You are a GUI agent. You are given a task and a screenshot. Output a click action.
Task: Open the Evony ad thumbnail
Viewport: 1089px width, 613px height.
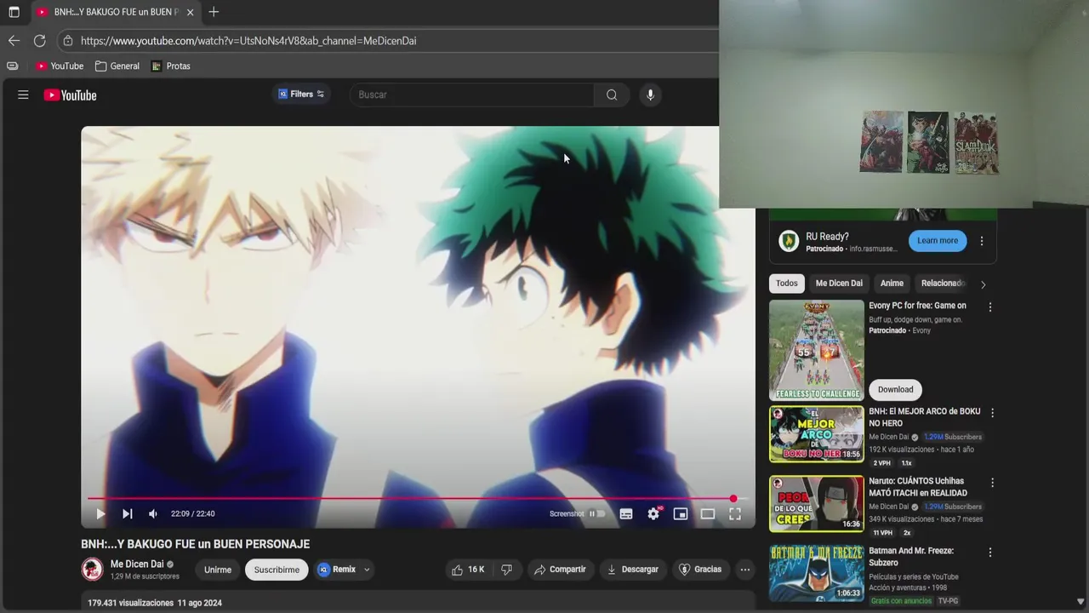[x=816, y=350]
